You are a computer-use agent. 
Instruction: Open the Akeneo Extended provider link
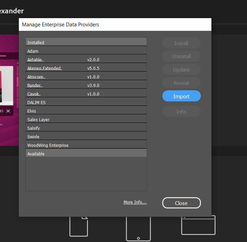click(x=45, y=68)
